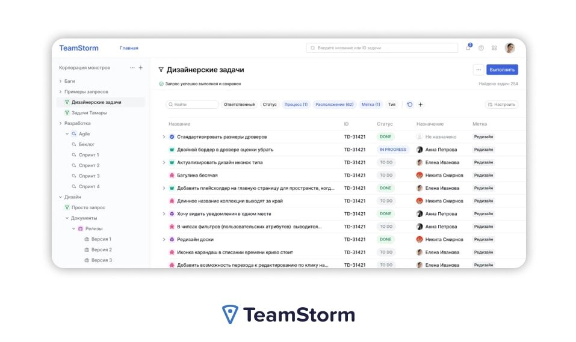Go to Главная tab
576x342 pixels.
click(x=129, y=48)
